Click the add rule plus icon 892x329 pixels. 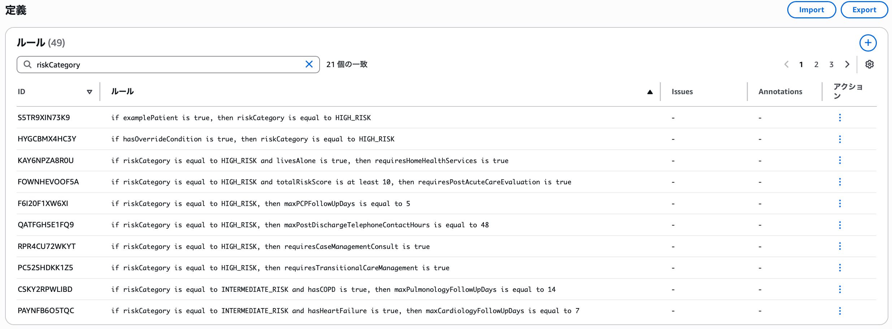868,43
